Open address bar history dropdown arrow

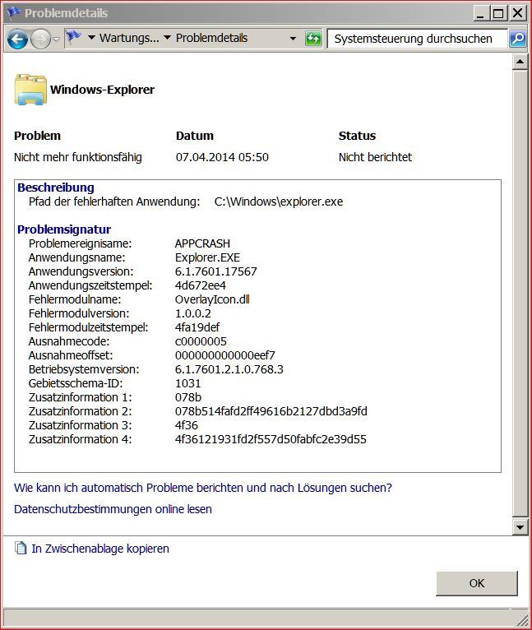(x=293, y=39)
